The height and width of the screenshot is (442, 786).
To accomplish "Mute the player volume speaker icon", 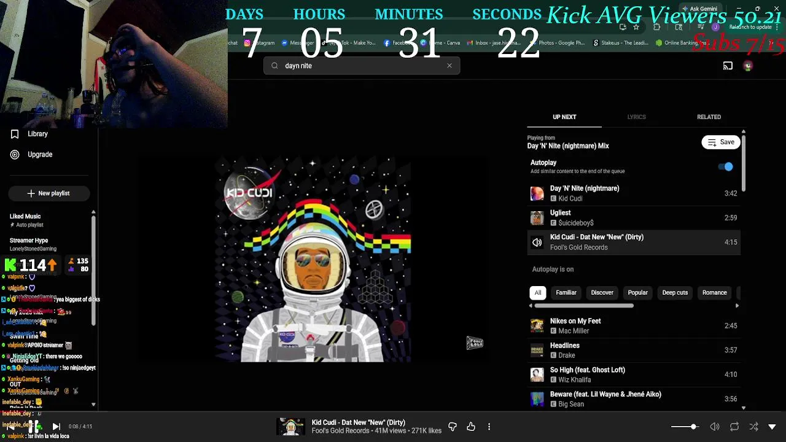I will (715, 427).
